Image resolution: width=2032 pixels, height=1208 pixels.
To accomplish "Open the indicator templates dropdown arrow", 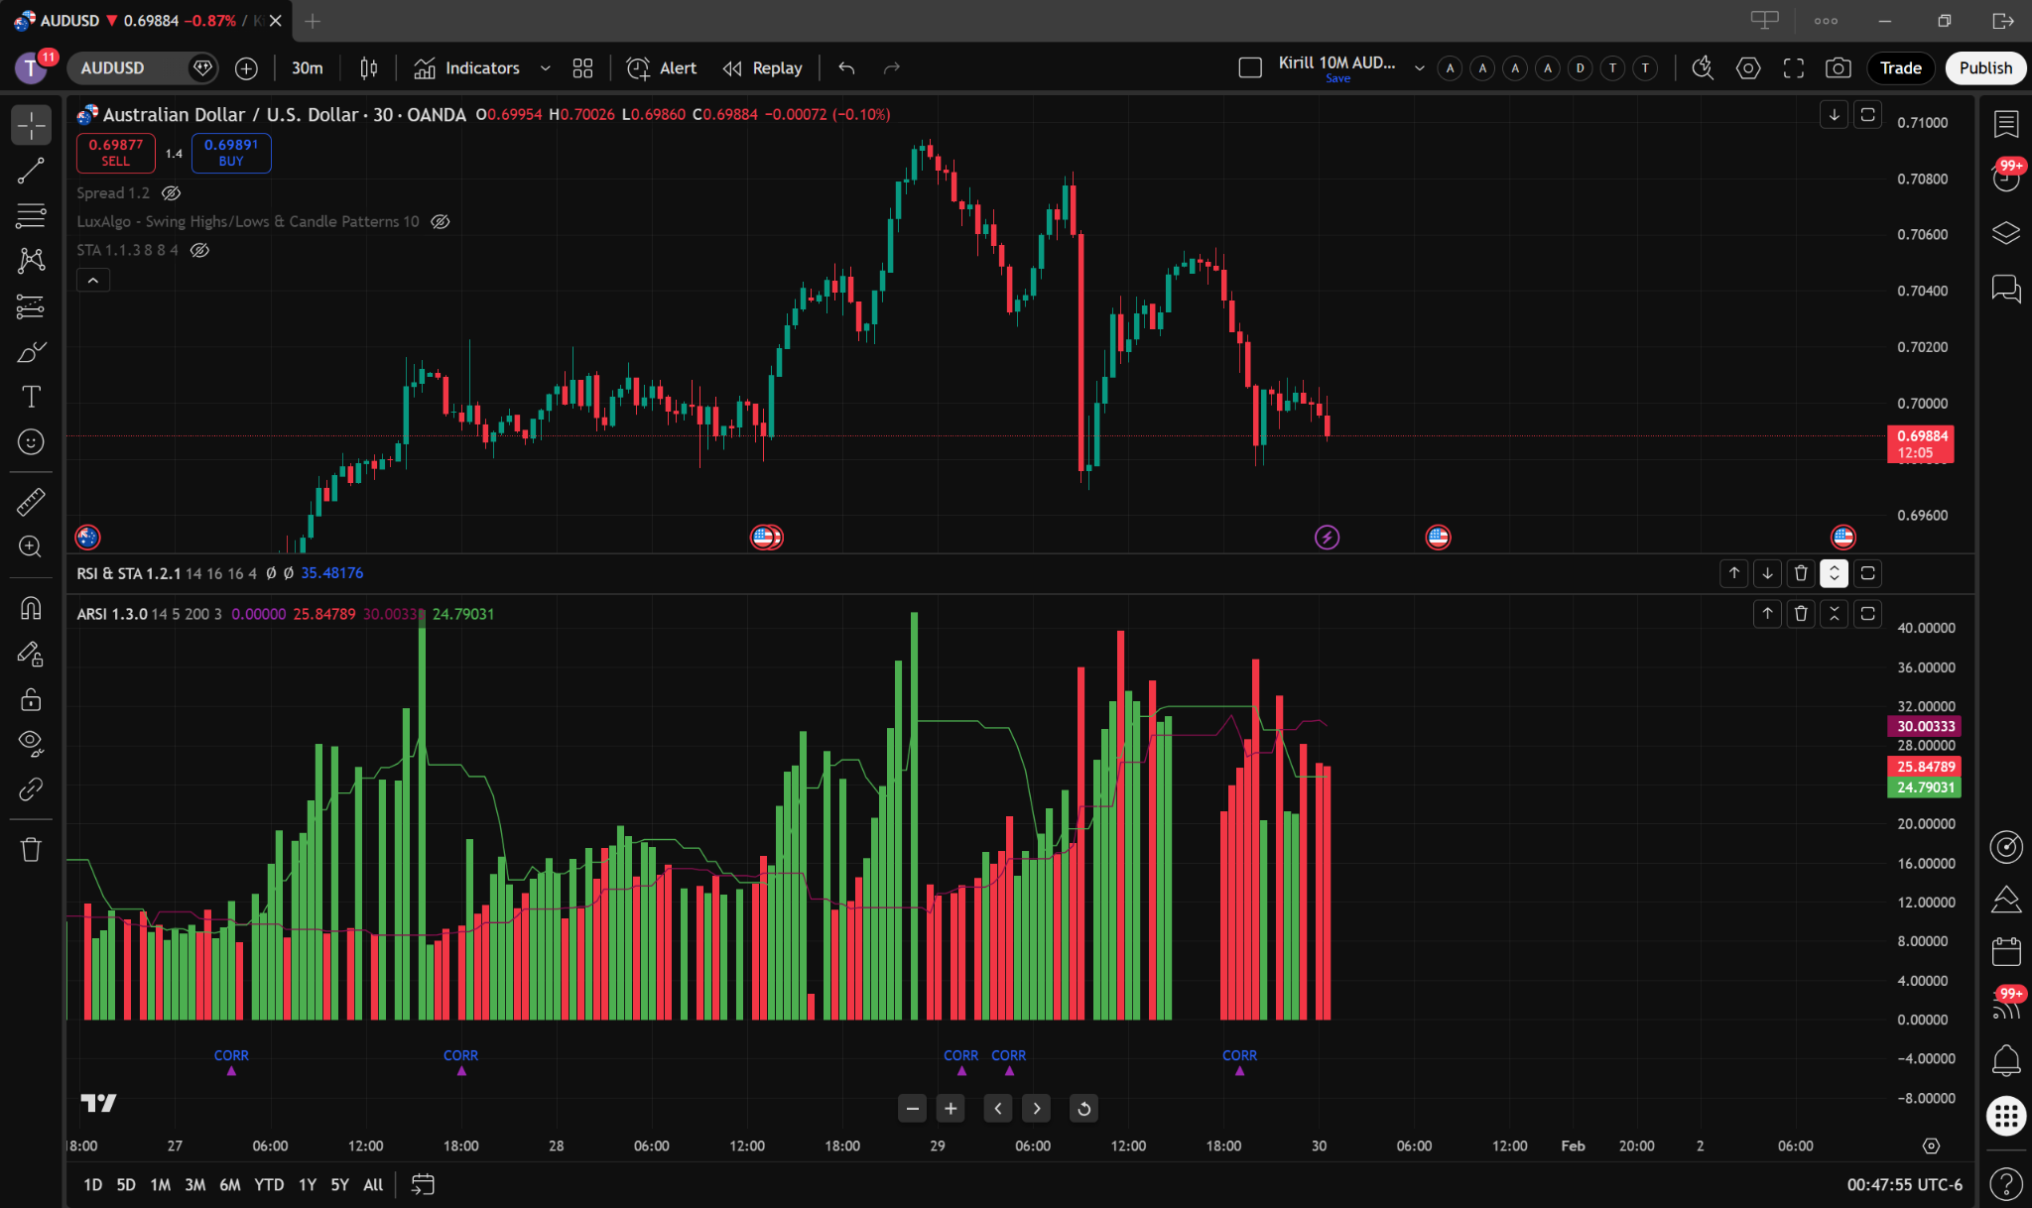I will click(545, 67).
